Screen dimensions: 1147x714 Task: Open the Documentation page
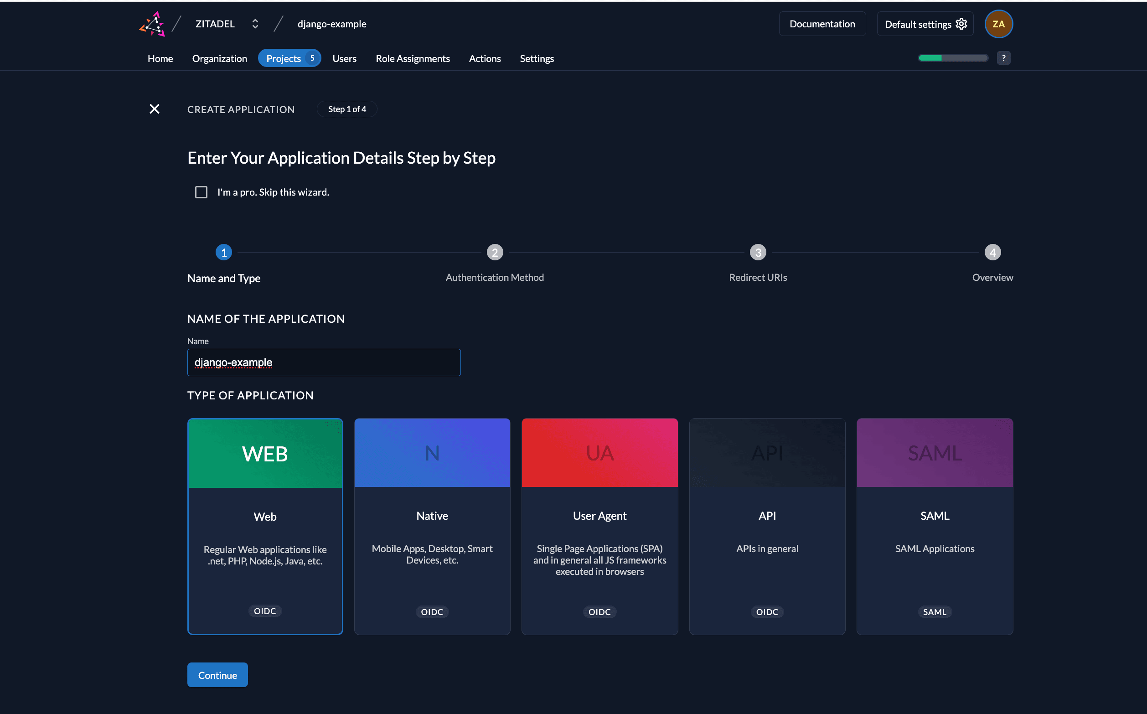[822, 24]
